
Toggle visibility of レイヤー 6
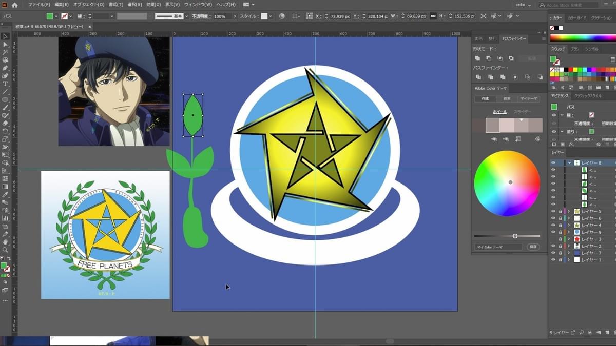point(553,218)
